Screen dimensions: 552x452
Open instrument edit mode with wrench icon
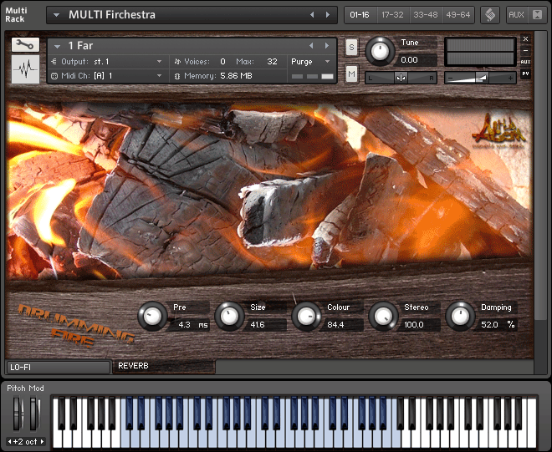[x=25, y=44]
